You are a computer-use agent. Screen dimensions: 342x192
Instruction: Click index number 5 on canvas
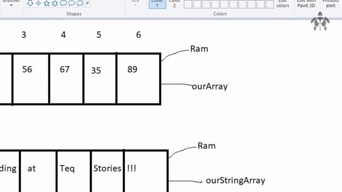99,35
